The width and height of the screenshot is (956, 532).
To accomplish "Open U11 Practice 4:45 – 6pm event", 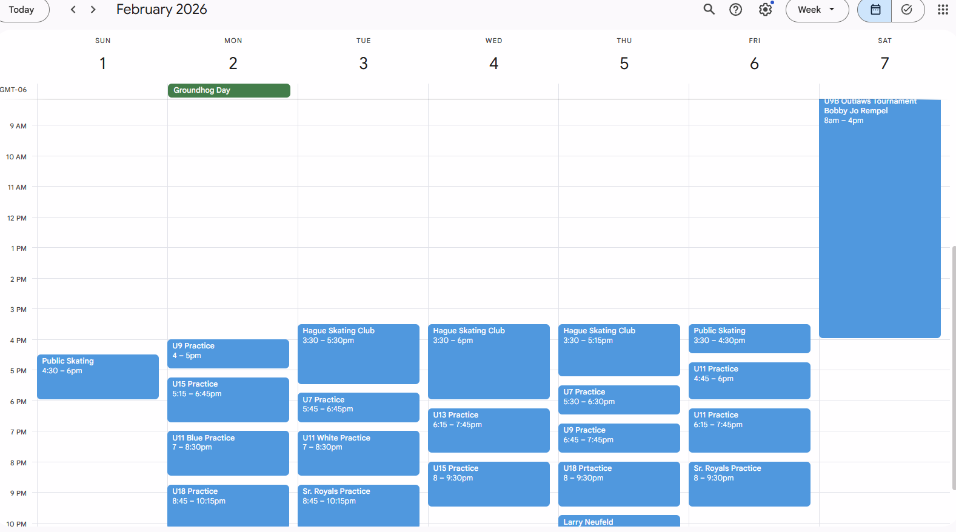I will pos(749,381).
